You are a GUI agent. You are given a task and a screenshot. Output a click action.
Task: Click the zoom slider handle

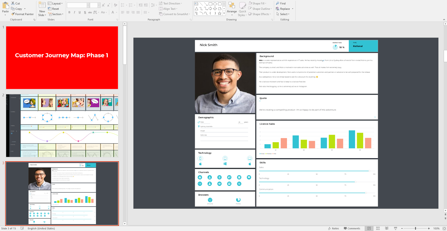(415, 228)
